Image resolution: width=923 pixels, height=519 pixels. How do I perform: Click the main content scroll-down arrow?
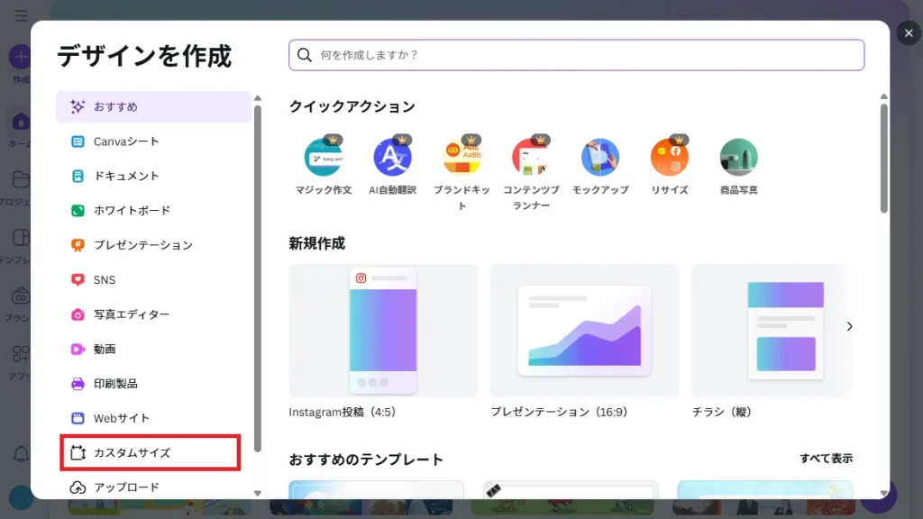coord(883,494)
